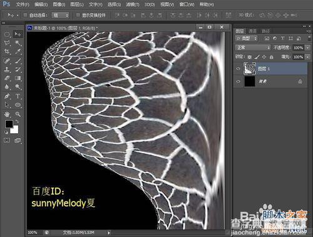Viewport: 313px width, 237px height.
Task: Select the Blur tool
Action: coord(7,87)
